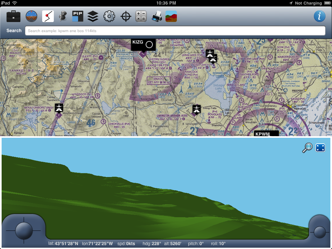The image size is (332, 249).
Task: Open settings gear in toolbar
Action: tap(109, 16)
